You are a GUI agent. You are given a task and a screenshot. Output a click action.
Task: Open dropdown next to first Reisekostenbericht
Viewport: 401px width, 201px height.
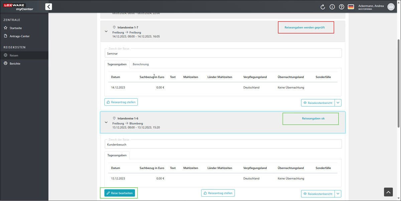(338, 103)
